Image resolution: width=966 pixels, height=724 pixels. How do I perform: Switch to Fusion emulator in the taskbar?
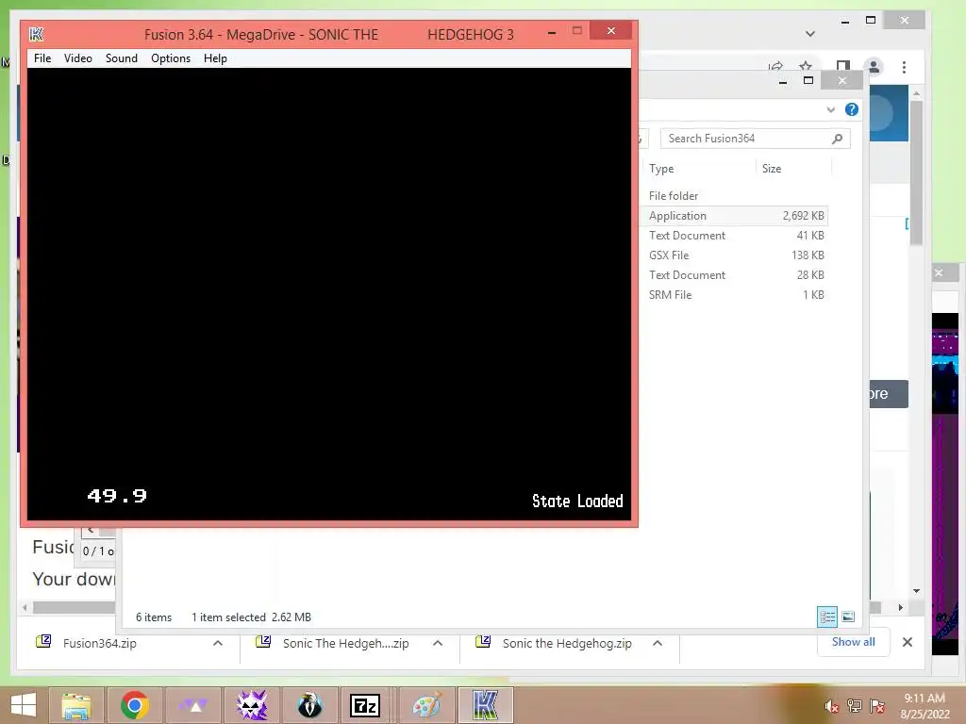[485, 705]
